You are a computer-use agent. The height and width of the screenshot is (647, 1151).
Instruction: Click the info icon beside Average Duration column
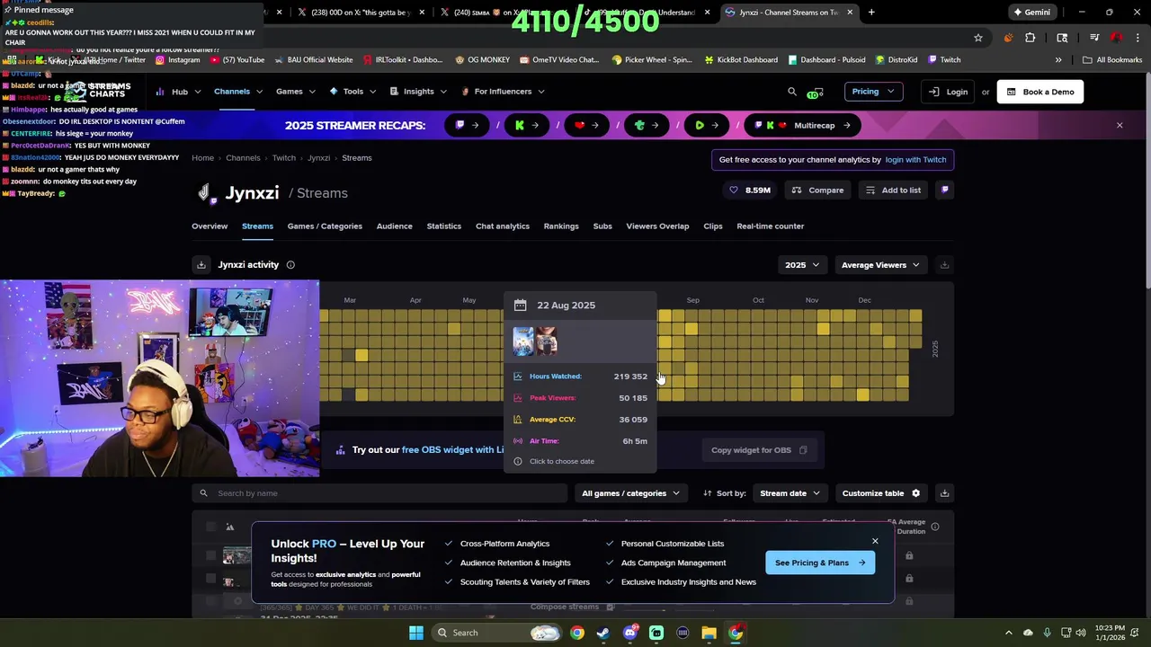coord(935,527)
